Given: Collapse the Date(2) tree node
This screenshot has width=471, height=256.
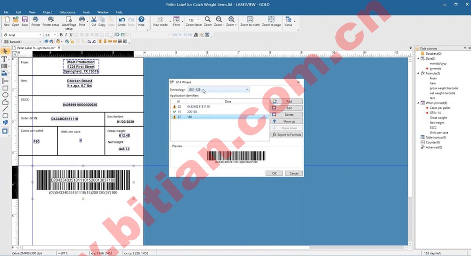Looking at the screenshot, I should (x=418, y=58).
